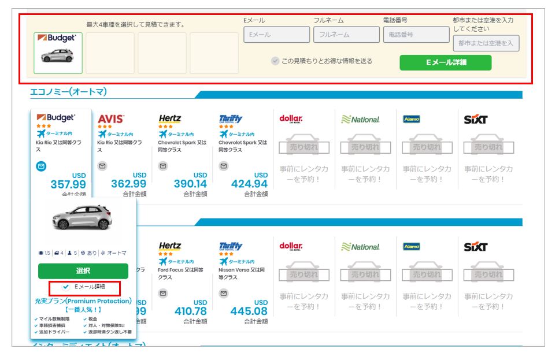This screenshot has height=360, width=559.
Task: Click the 車輌損害補償 feature text
Action: (x=52, y=325)
